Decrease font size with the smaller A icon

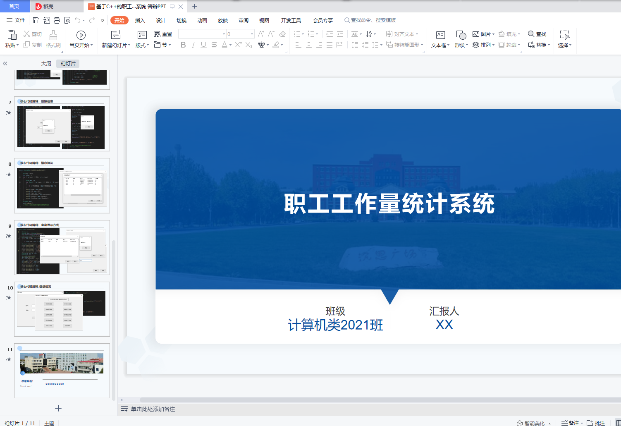(271, 34)
